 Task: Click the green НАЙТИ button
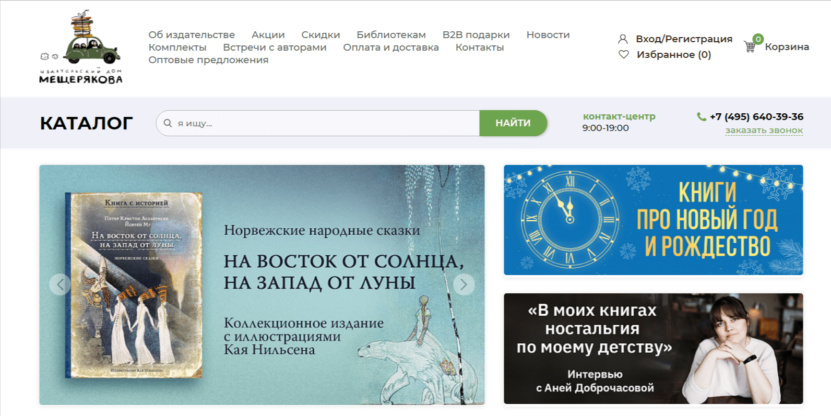coord(513,123)
